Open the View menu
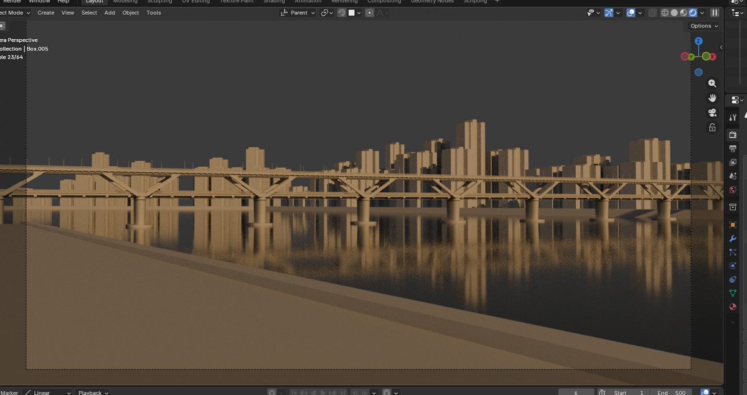The height and width of the screenshot is (395, 747). click(x=68, y=12)
